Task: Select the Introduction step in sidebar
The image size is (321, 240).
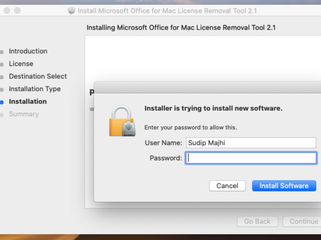Action: coord(28,51)
